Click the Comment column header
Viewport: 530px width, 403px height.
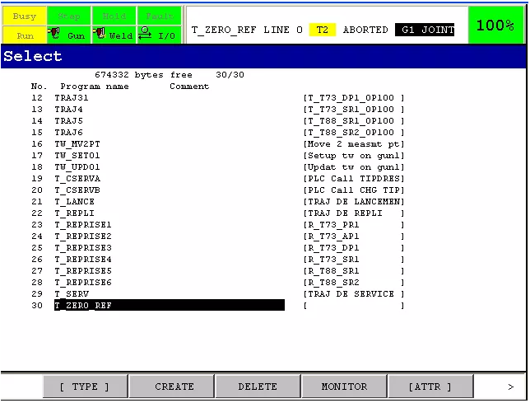coord(189,87)
